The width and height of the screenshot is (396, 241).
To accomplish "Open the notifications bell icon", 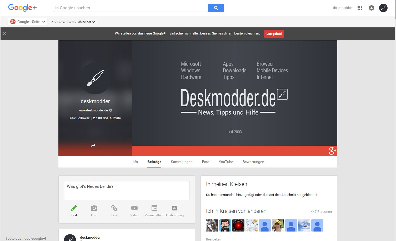I will [372, 8].
